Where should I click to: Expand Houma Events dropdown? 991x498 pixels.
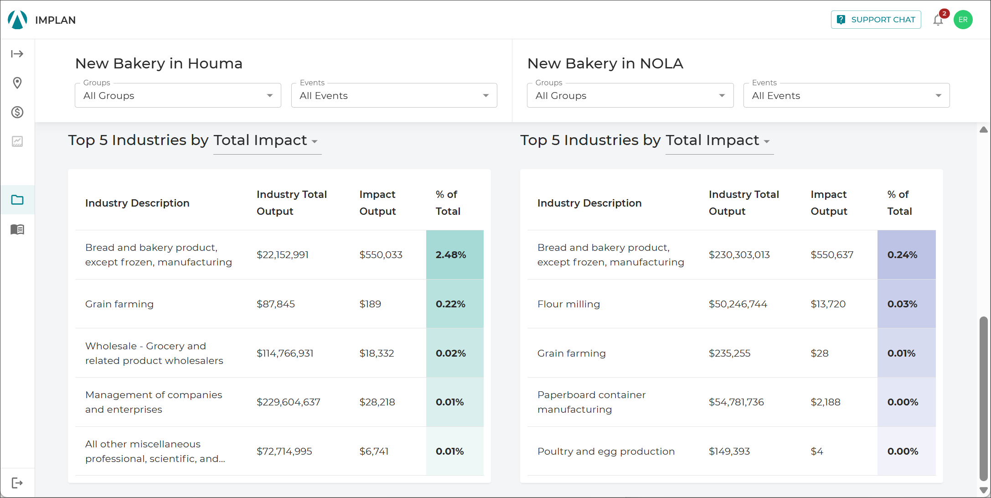point(394,95)
